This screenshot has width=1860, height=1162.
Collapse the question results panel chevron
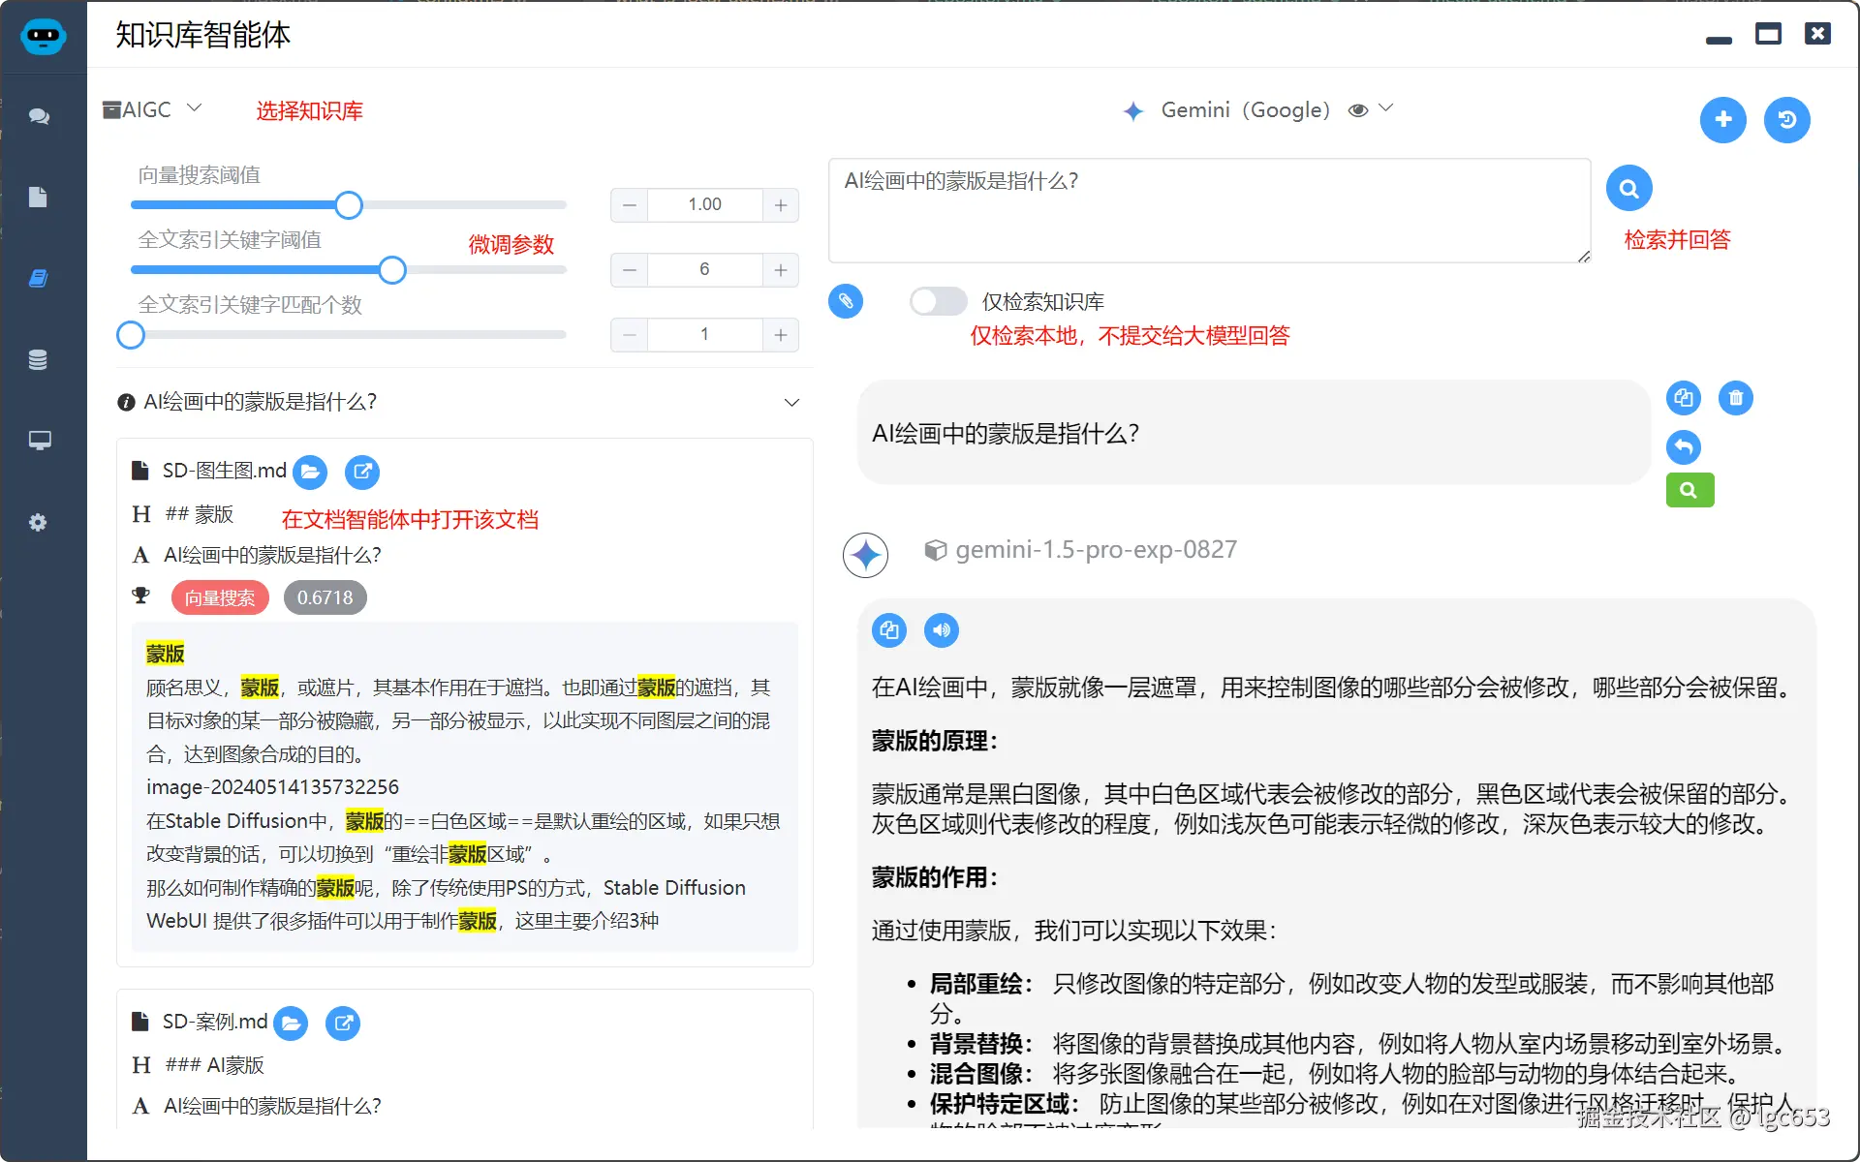791,402
